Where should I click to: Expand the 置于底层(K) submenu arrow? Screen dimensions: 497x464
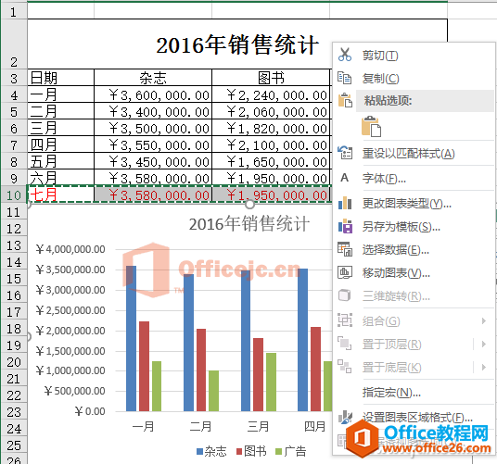[484, 367]
